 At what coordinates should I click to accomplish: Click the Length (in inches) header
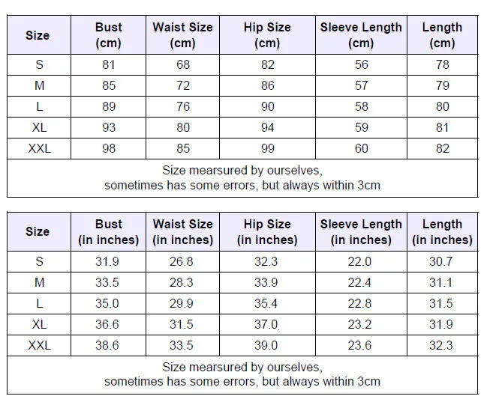click(x=443, y=232)
